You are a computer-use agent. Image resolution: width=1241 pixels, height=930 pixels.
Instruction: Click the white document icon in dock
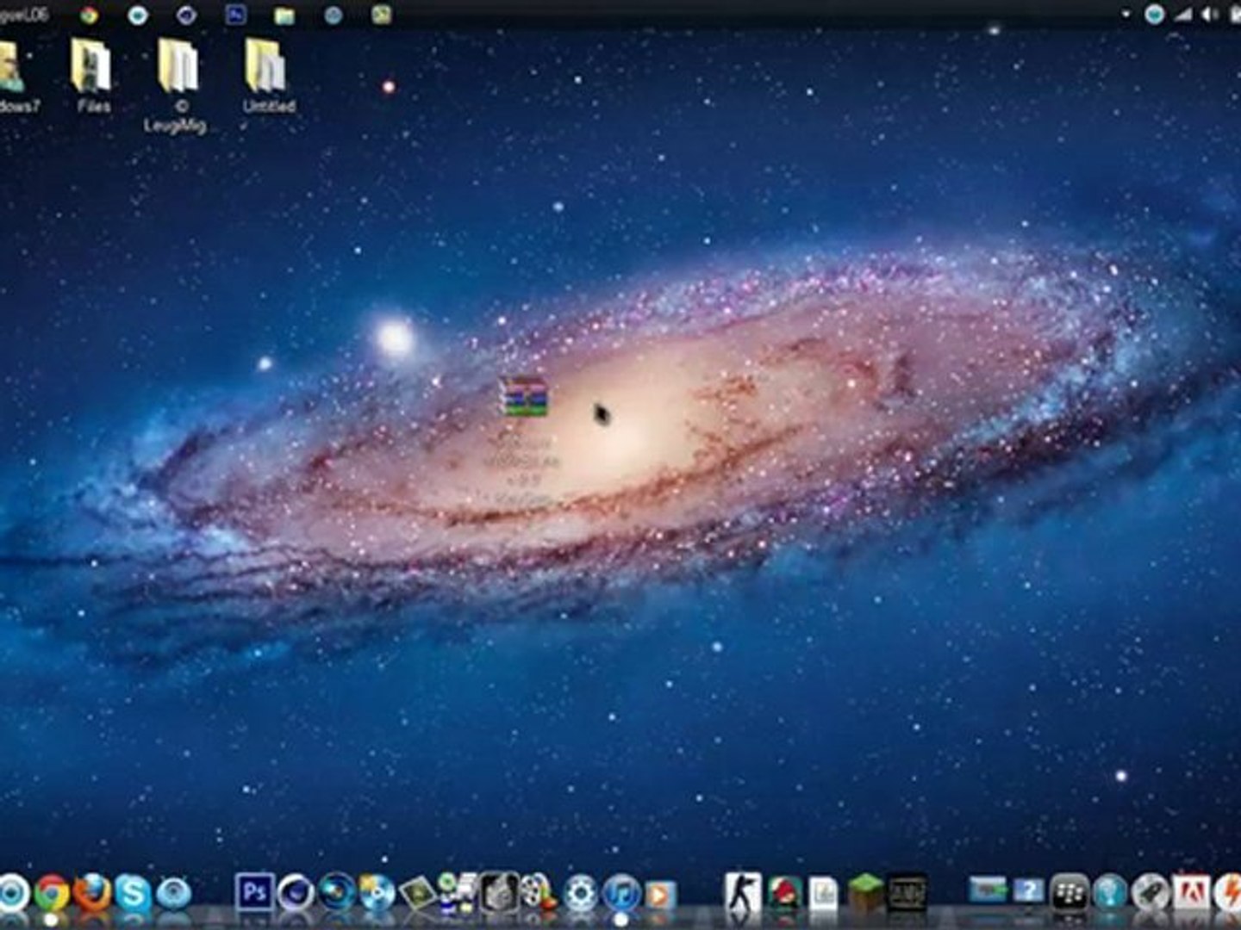[x=824, y=893]
